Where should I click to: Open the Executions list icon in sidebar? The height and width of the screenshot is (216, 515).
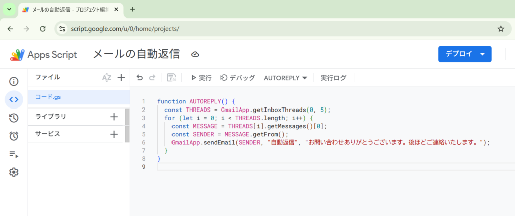tap(14, 154)
